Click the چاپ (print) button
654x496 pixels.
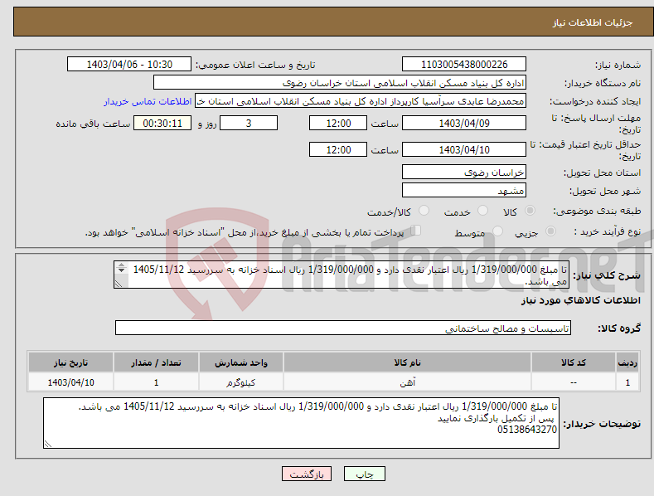click(x=364, y=474)
